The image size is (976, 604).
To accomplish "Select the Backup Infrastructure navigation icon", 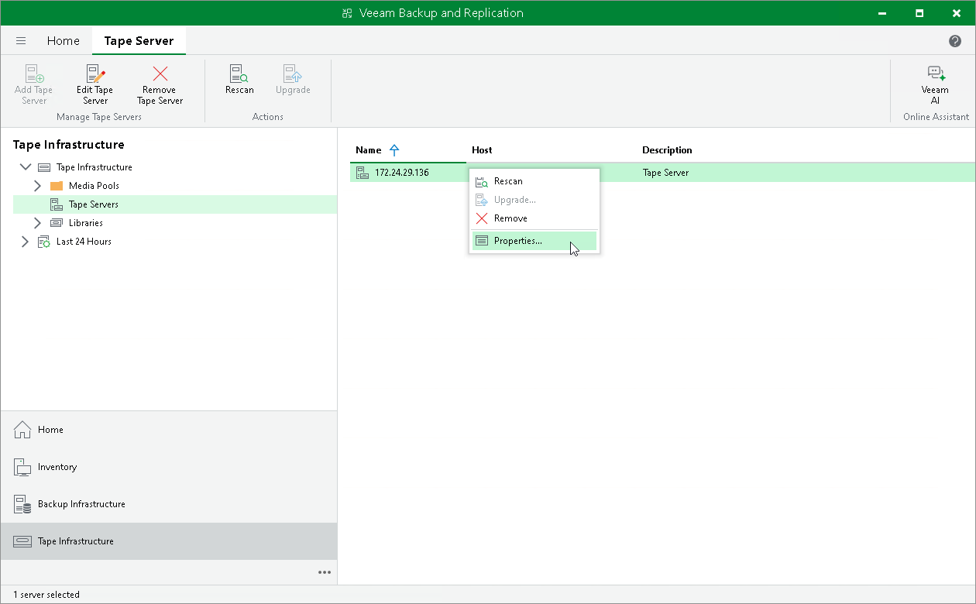I will [22, 504].
